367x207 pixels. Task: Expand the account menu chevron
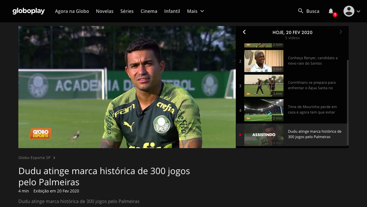358,11
